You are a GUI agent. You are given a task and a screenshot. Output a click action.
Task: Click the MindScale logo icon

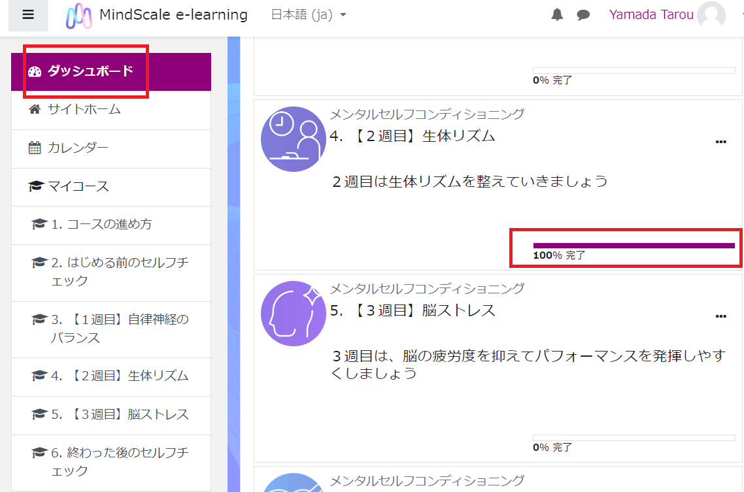click(78, 16)
